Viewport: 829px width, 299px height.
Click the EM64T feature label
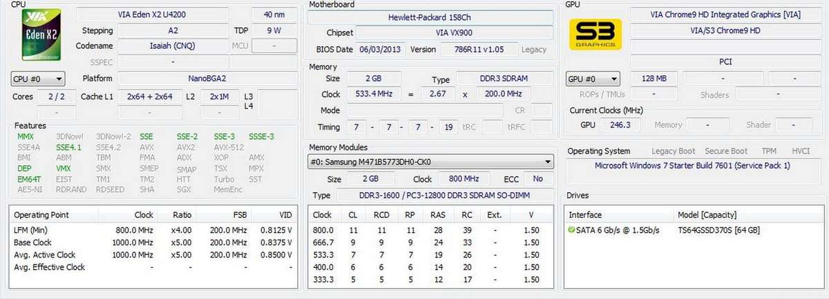tap(28, 178)
